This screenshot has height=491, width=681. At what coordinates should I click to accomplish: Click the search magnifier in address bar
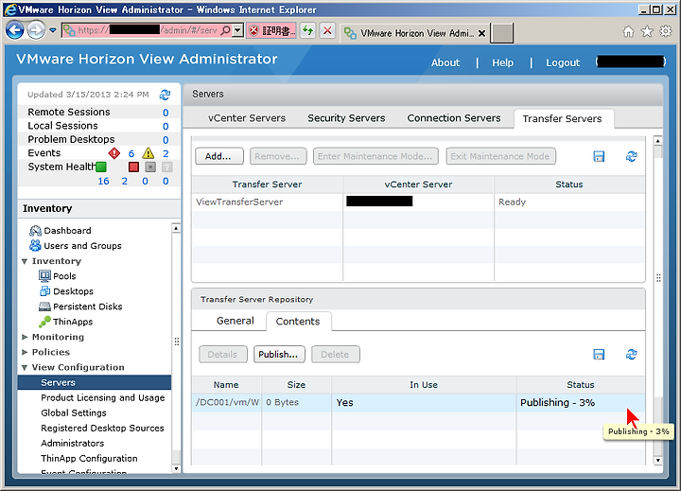tap(225, 30)
